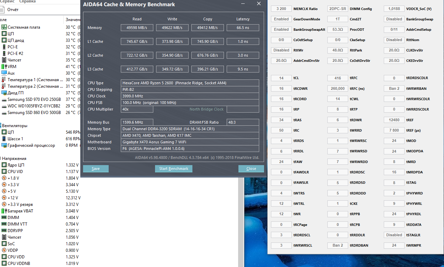Click the memory icon beside DDRVPP

click(4, 231)
